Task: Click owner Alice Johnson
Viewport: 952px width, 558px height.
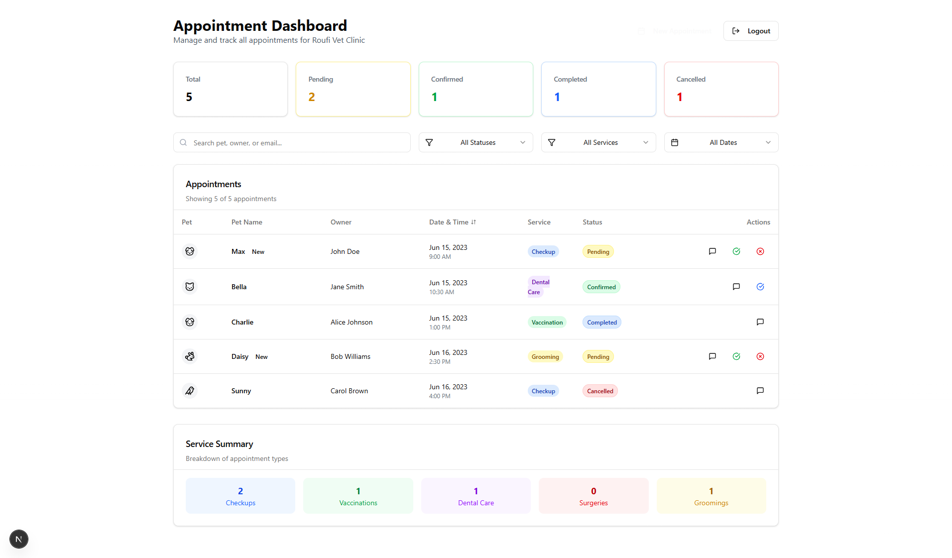Action: (x=352, y=322)
